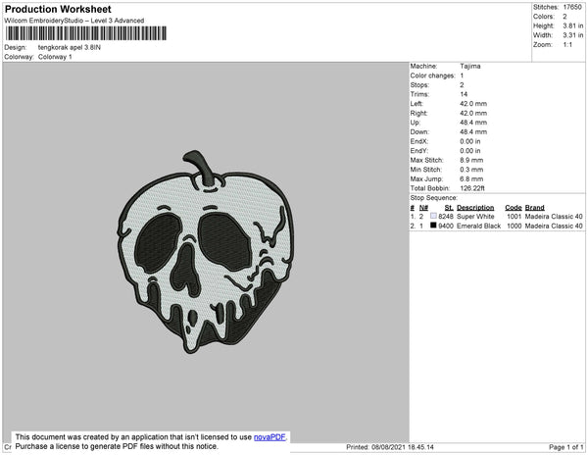Click the 'Emerald Black' description cell

click(x=479, y=226)
